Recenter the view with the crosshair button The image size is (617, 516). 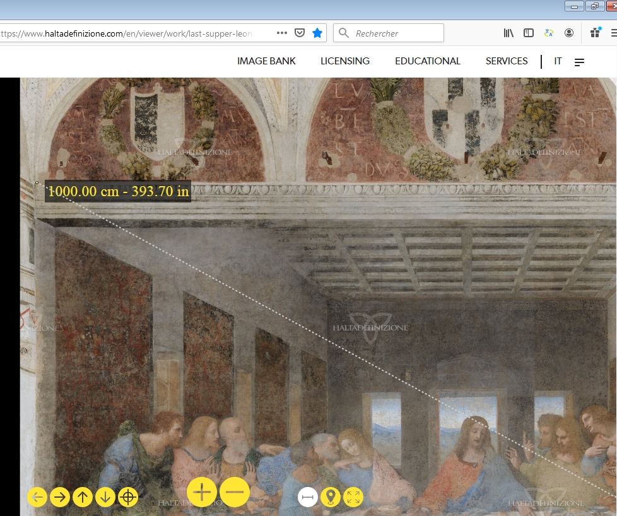click(x=128, y=497)
